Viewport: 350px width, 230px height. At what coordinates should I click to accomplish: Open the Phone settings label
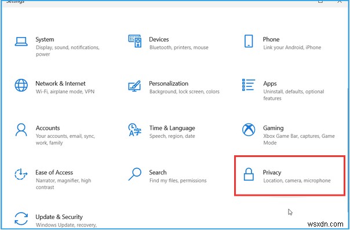point(271,39)
